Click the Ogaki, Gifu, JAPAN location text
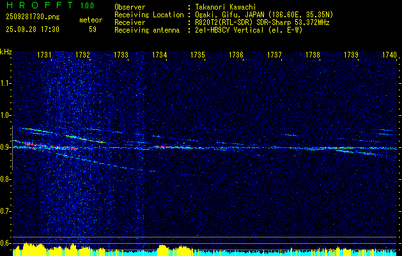The height and width of the screenshot is (256, 402). 264,15
